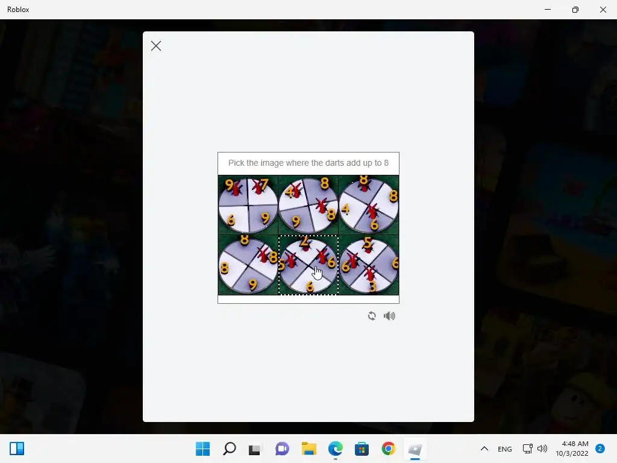Open the ENG language switcher
Viewport: 617px width, 463px height.
(x=505, y=449)
